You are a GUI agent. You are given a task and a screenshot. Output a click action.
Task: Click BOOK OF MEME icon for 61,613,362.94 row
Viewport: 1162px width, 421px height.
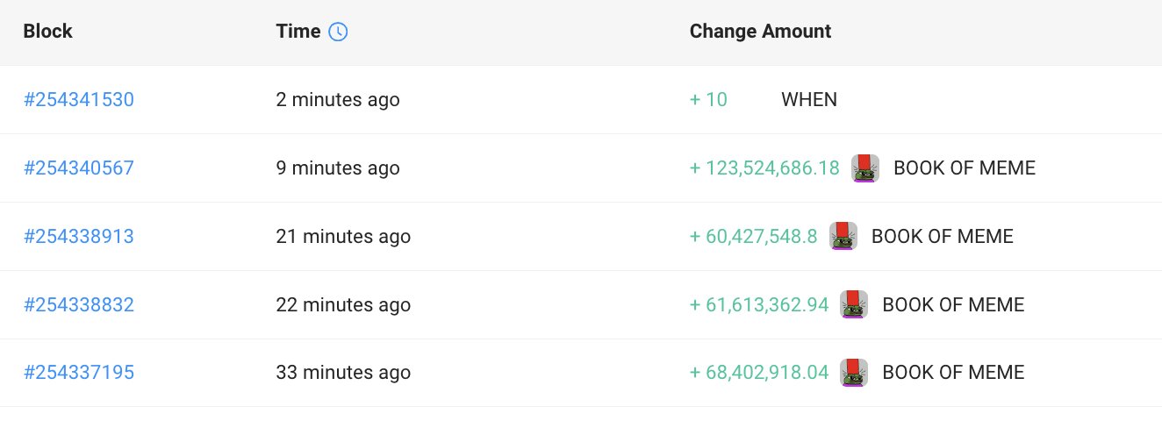[854, 304]
